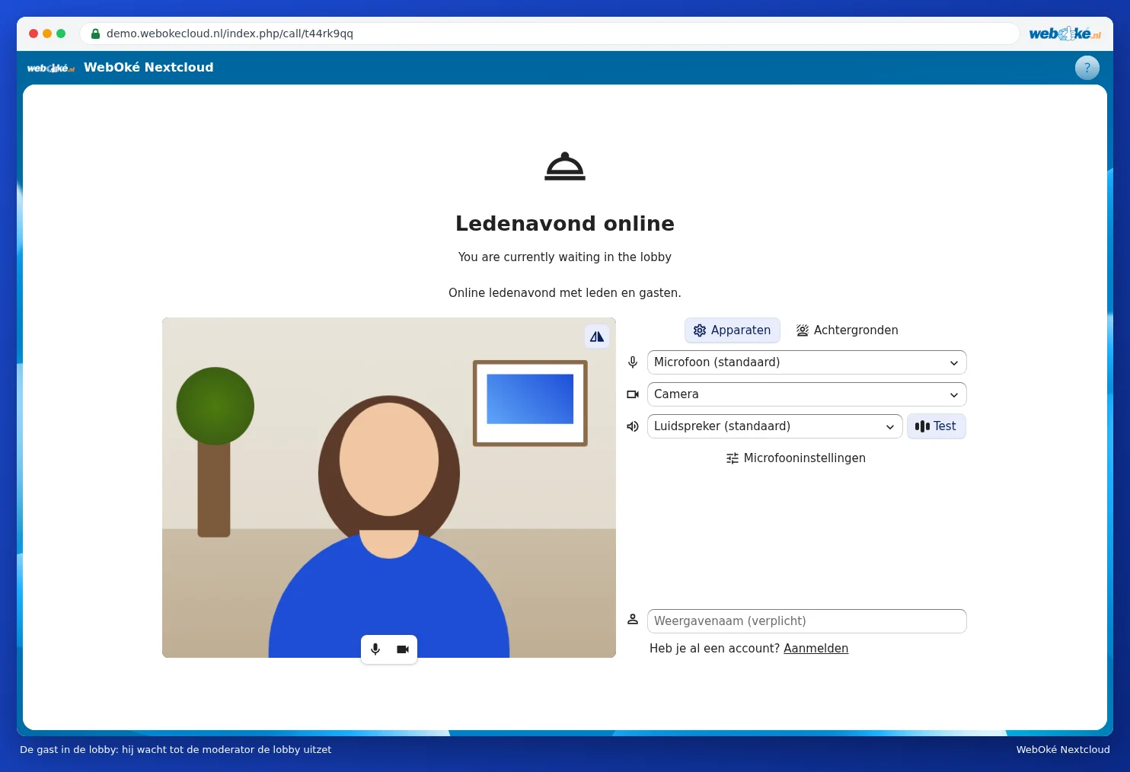Switch to the Achtergronden tab
Viewport: 1130px width, 772px height.
point(847,330)
